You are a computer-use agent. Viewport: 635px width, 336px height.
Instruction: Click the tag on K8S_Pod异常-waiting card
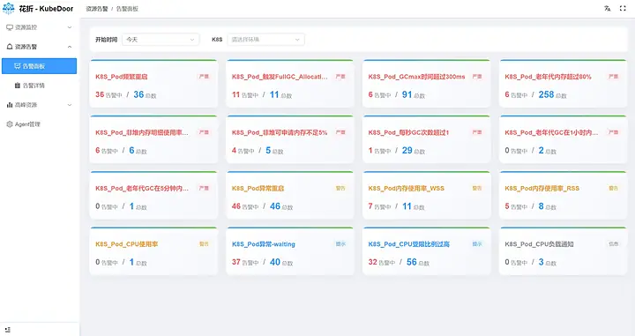[340, 244]
